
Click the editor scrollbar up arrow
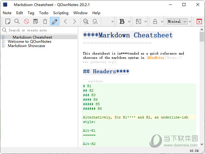(x=202, y=29)
